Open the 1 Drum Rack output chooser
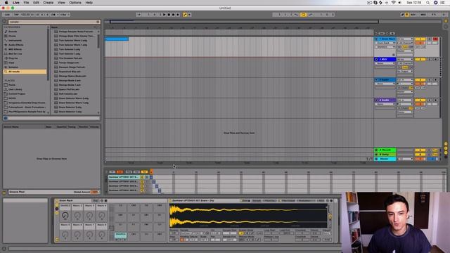450x253 pixels. (x=405, y=51)
